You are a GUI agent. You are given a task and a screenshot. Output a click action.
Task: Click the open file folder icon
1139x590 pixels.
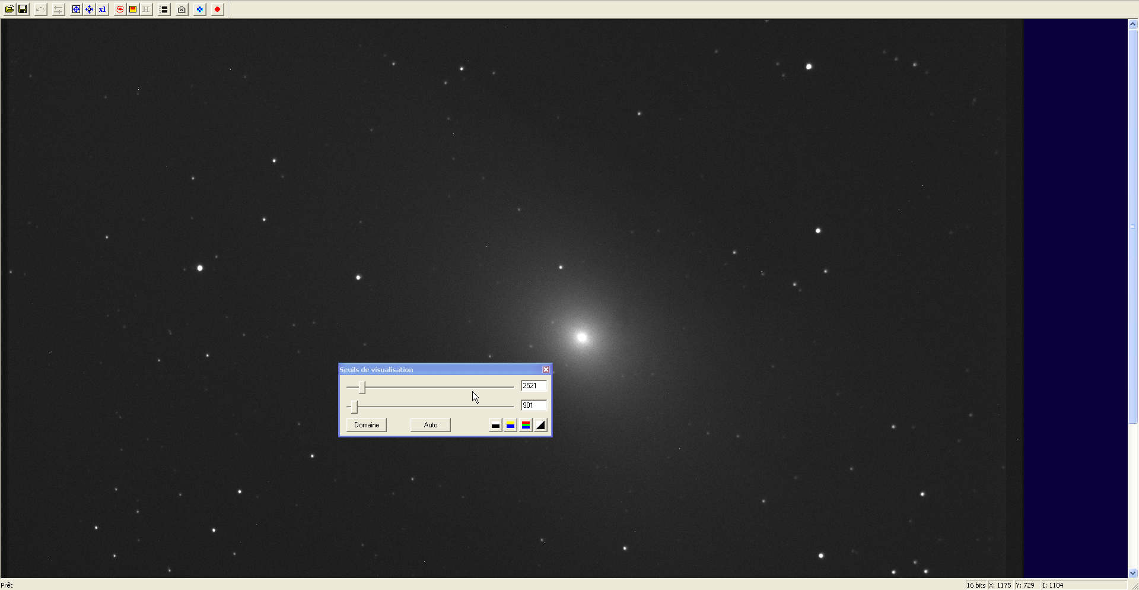click(9, 9)
